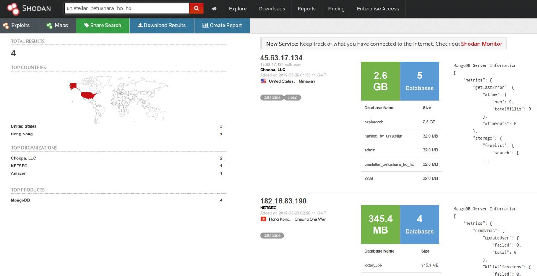This screenshot has width=537, height=276.
Task: Click the United States flag icon
Action: (263, 81)
